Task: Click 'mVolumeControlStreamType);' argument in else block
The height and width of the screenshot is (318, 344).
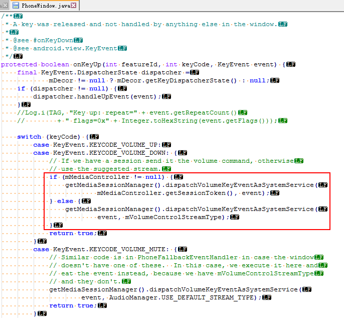Action: point(177,218)
